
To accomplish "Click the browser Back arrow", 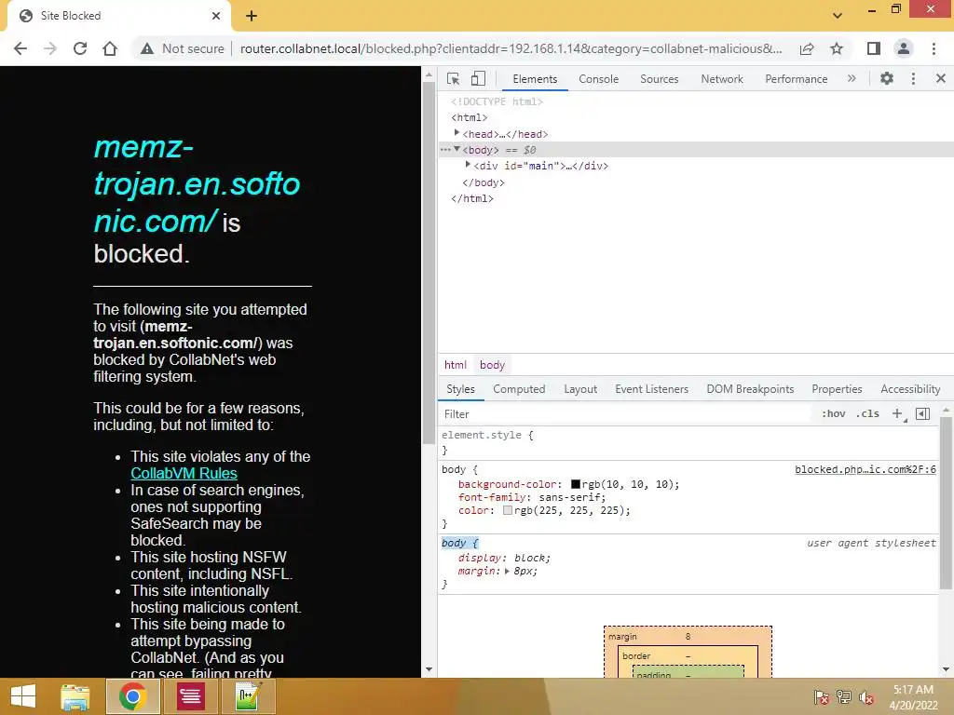I will pos(20,48).
